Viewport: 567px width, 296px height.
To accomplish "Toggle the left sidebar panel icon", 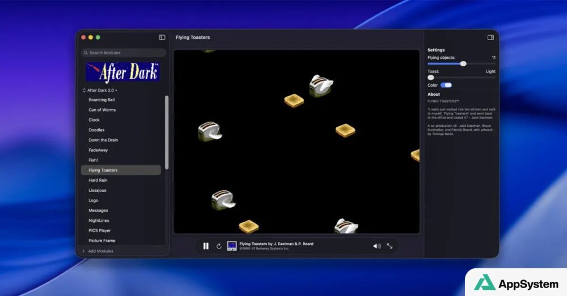I will coord(162,37).
